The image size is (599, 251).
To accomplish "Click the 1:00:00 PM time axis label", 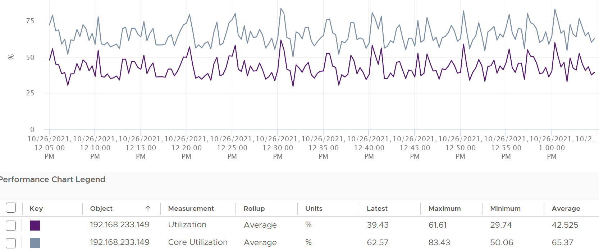I will [552, 147].
